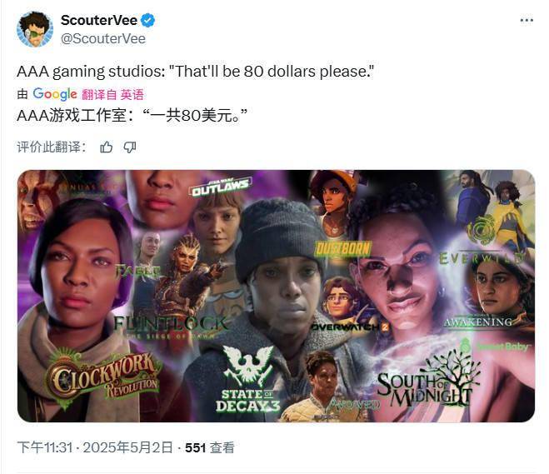
Task: Open the @ScouterVee handle link
Action: pos(103,38)
